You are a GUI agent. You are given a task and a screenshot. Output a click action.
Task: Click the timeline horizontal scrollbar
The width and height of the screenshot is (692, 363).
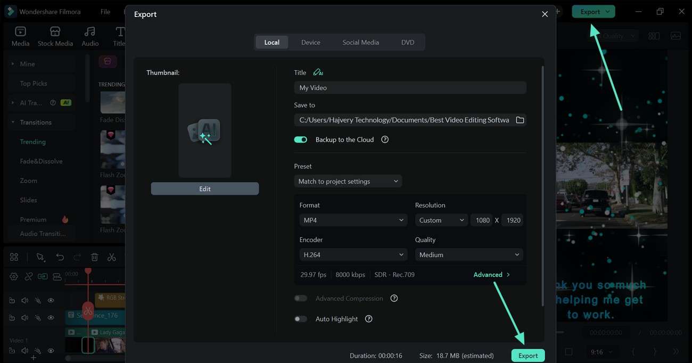pos(96,358)
